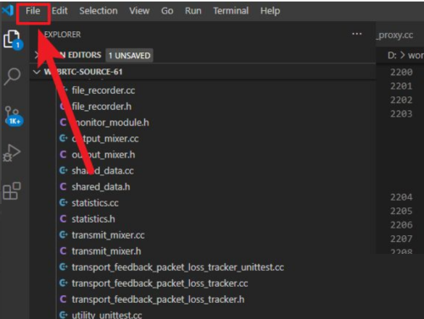Open the Help menu
424x319 pixels.
tap(271, 11)
